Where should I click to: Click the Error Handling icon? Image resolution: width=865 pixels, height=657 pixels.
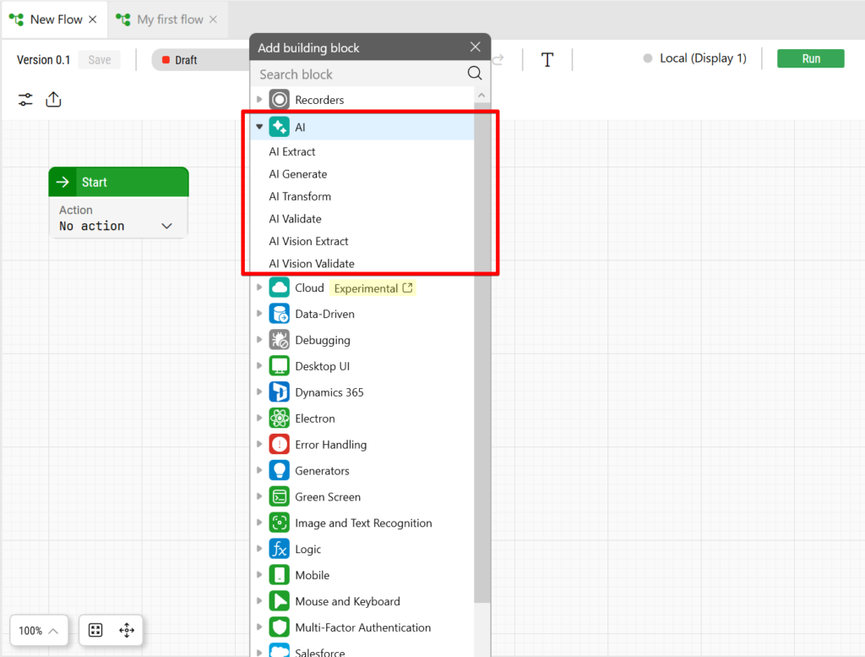pos(279,445)
